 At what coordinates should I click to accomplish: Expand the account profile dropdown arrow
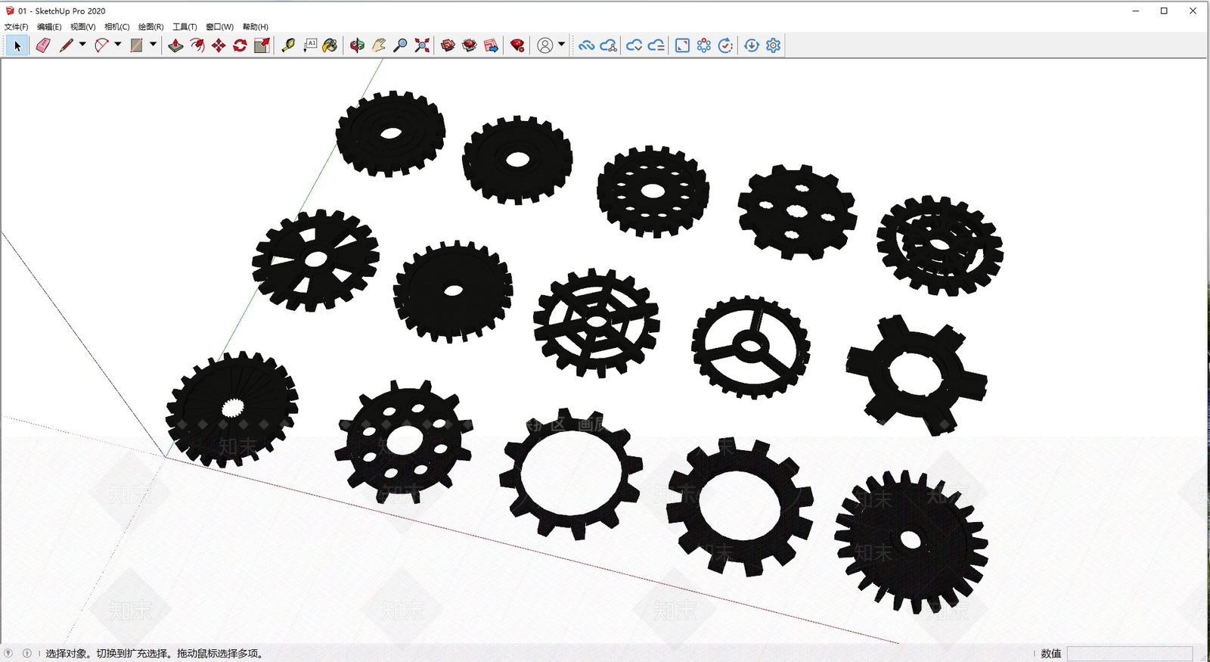pos(561,45)
